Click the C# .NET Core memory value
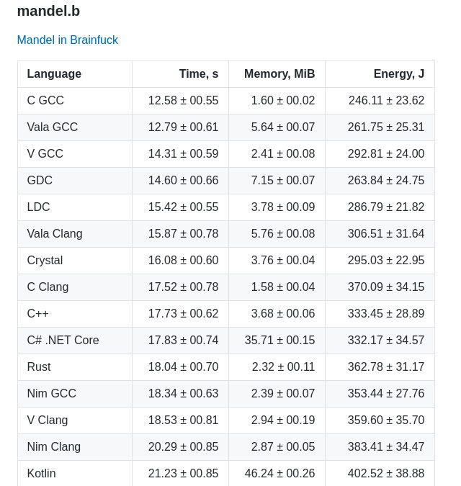Viewport: 461px width, 486px height. click(x=279, y=341)
